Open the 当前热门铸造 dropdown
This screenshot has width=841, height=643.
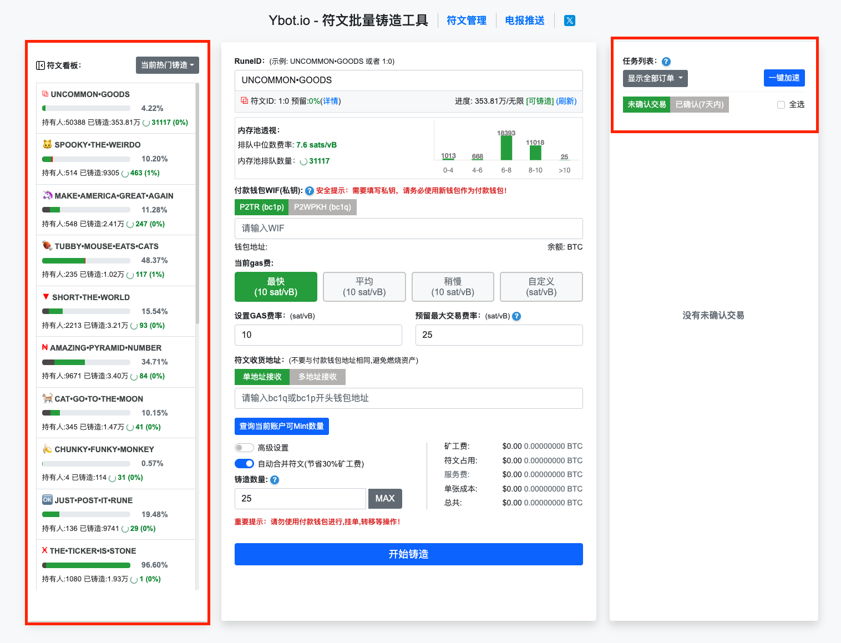tap(167, 65)
